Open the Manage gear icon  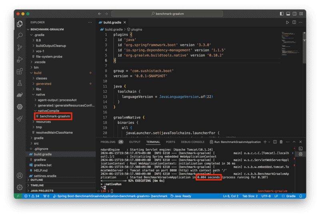pyautogui.click(x=20, y=187)
